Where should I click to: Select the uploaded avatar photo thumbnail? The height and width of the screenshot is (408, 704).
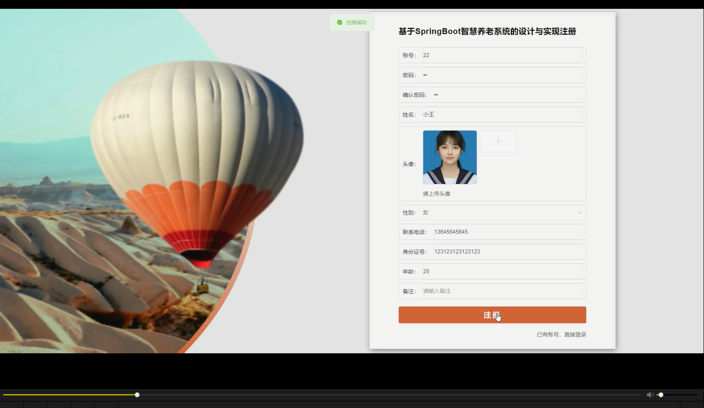pyautogui.click(x=449, y=157)
